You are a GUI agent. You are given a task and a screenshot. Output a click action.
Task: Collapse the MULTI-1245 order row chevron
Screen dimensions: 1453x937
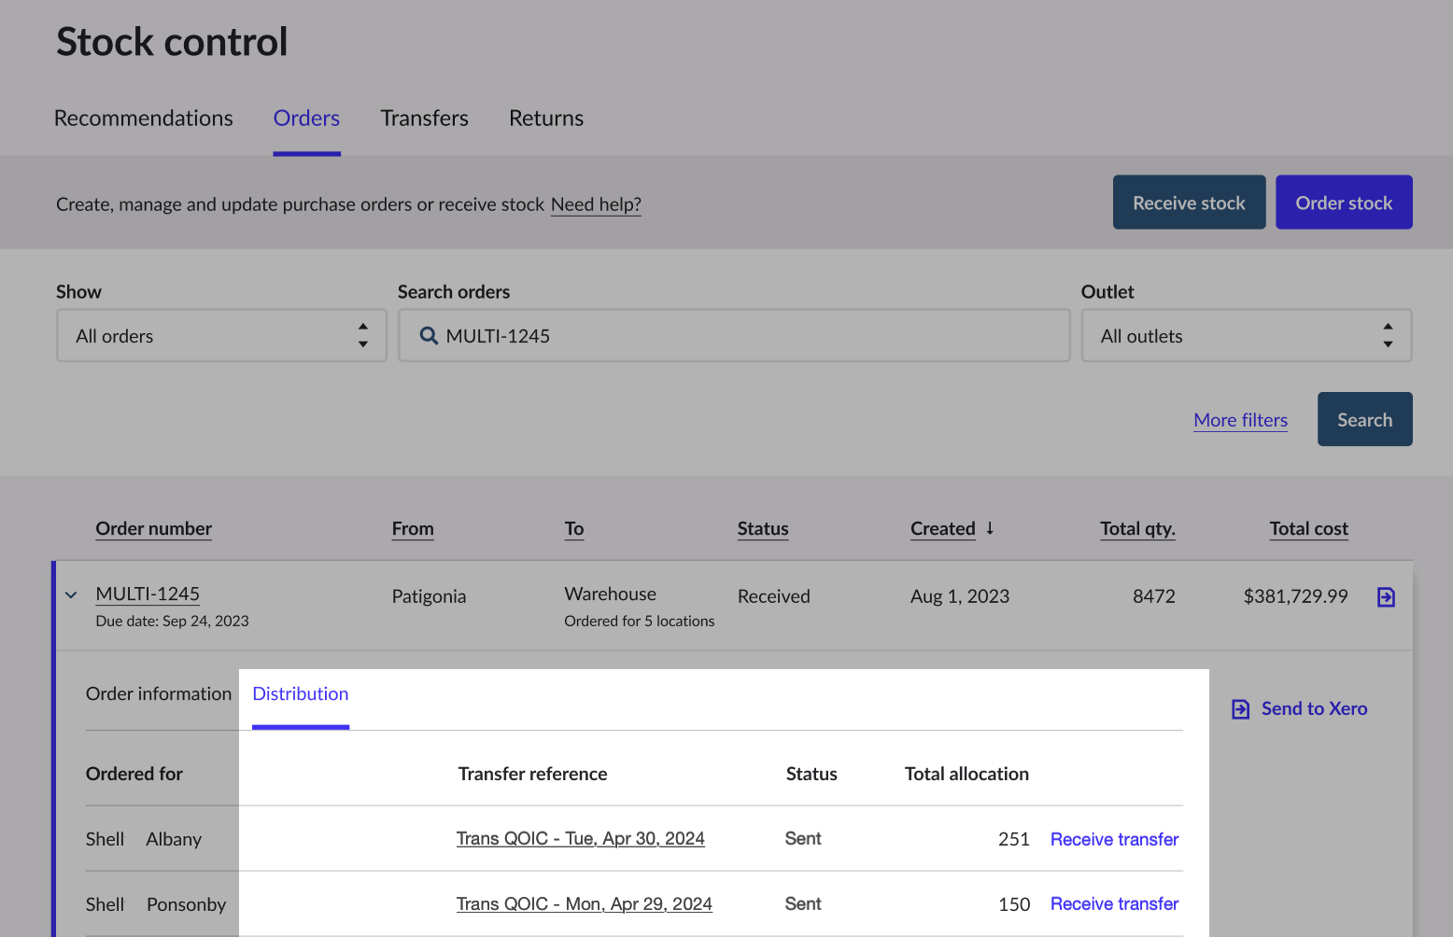(71, 595)
